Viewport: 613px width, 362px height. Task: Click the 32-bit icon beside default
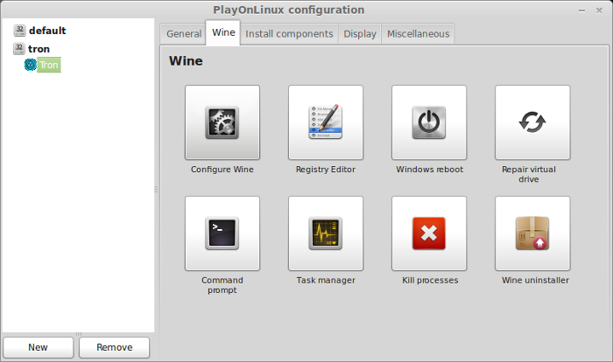(19, 30)
